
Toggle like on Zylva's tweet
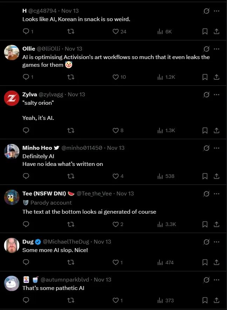pos(116,130)
